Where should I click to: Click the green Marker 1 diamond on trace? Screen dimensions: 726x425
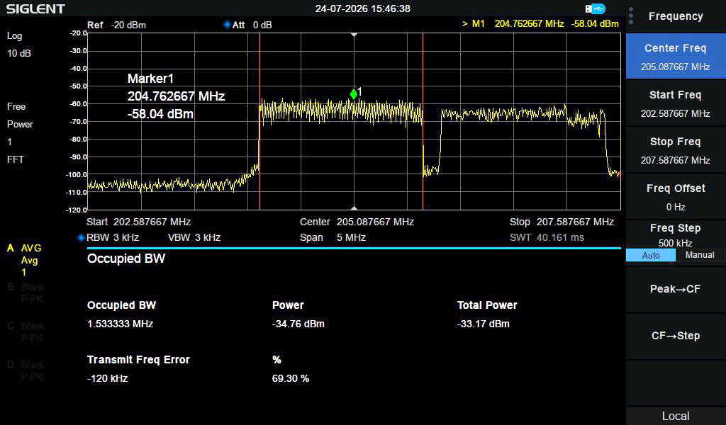tap(354, 94)
